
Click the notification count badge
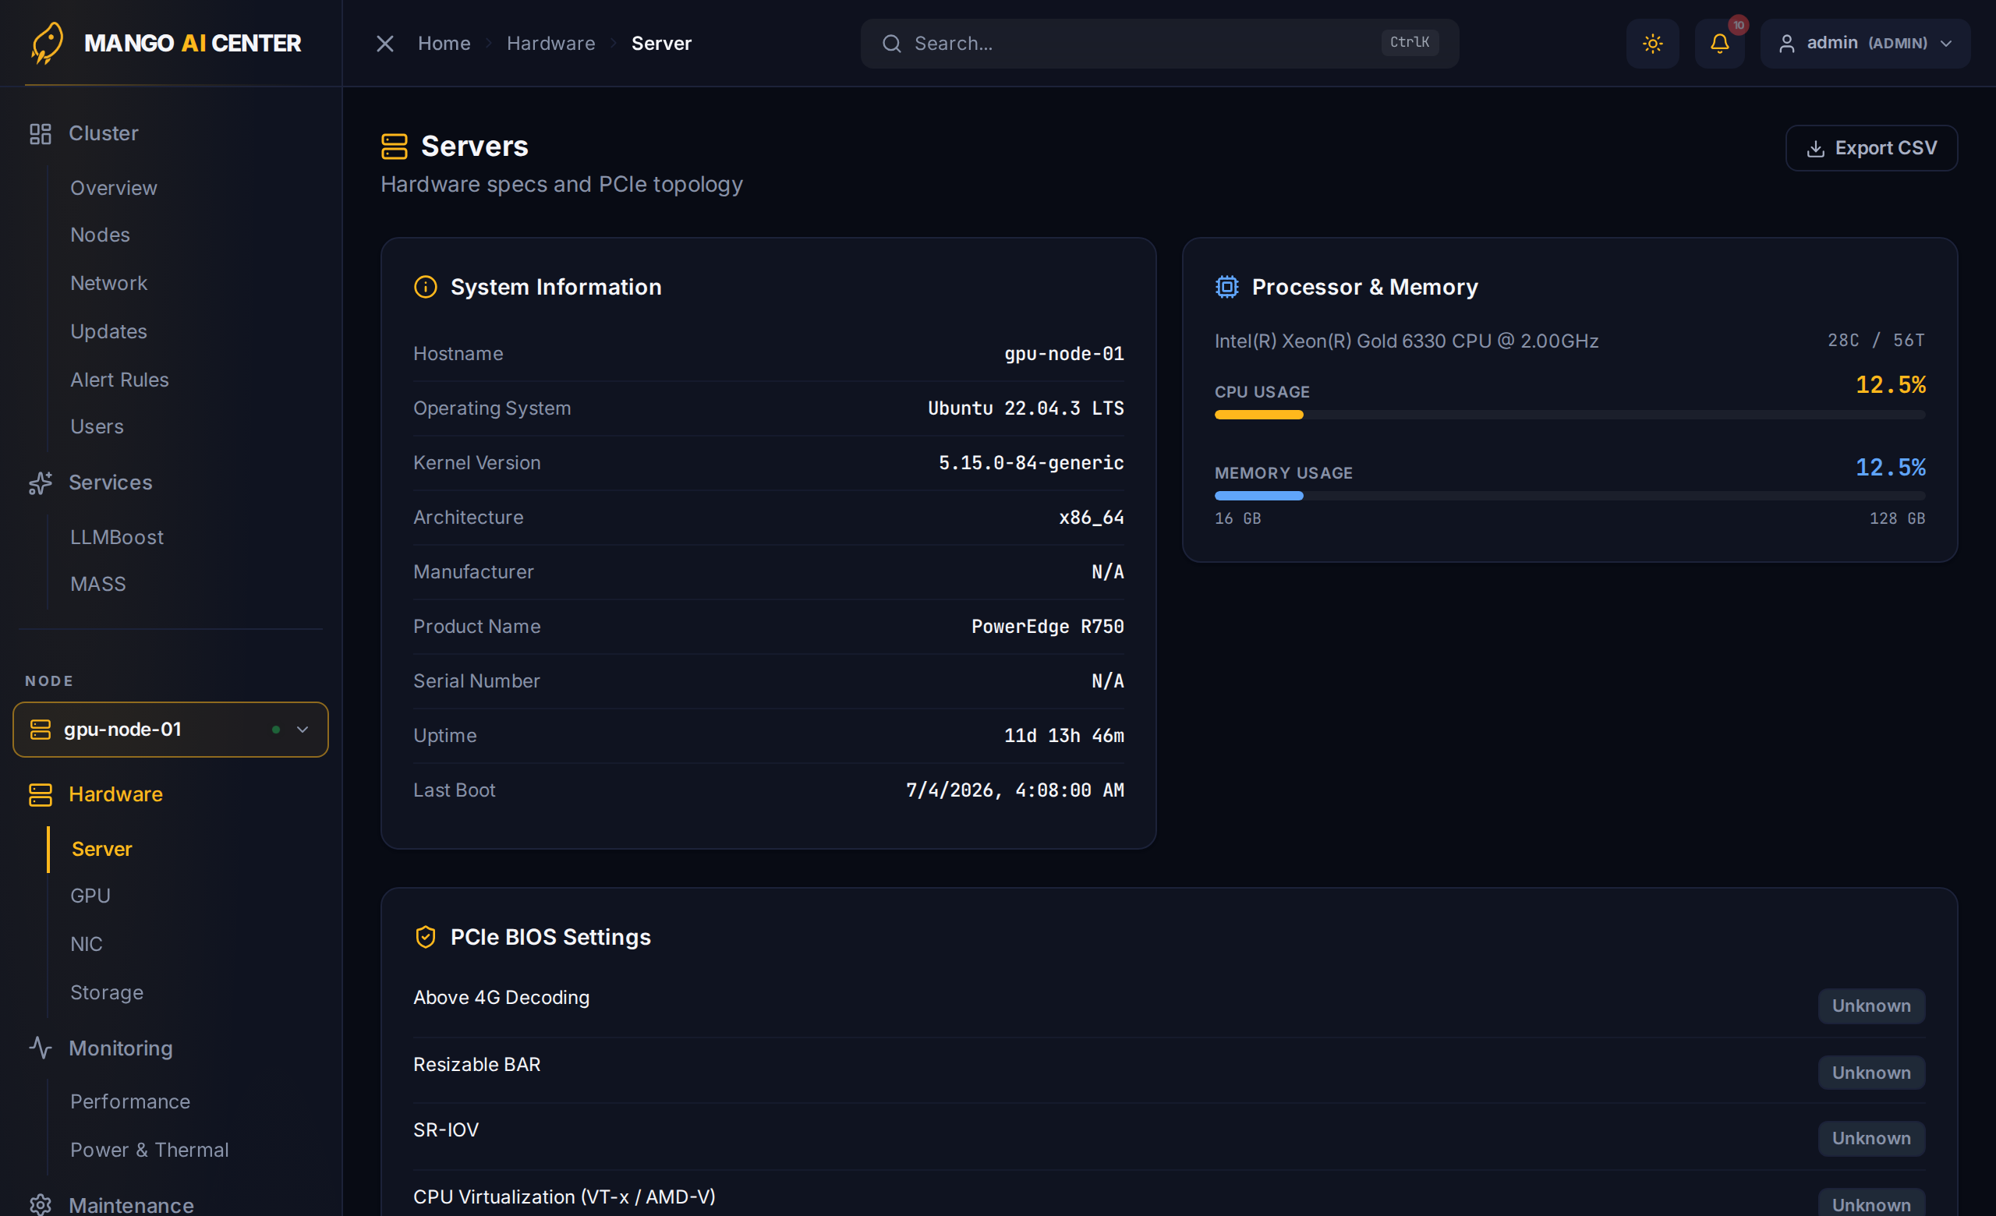pos(1739,25)
